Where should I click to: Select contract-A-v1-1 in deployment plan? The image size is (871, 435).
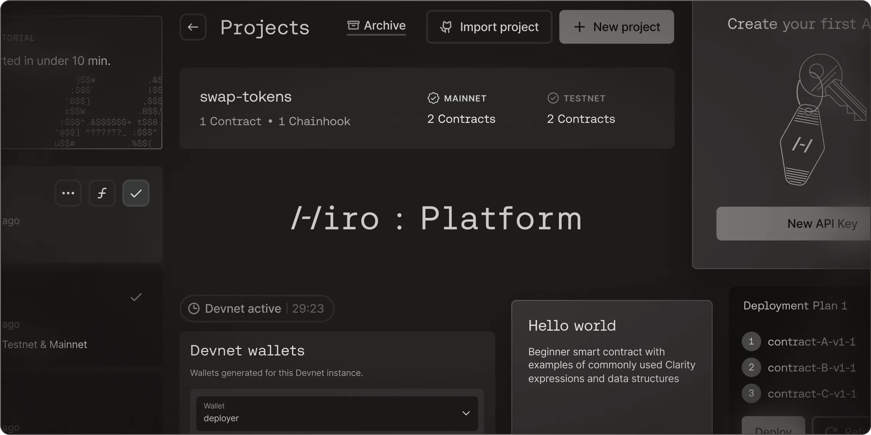(x=811, y=342)
